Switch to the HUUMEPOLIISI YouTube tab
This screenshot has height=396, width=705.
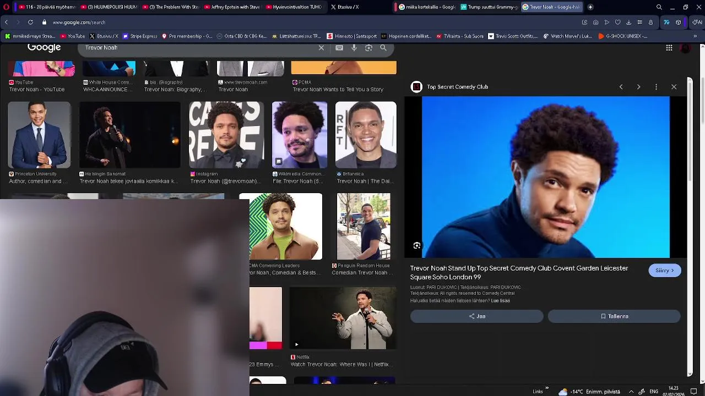(108, 7)
